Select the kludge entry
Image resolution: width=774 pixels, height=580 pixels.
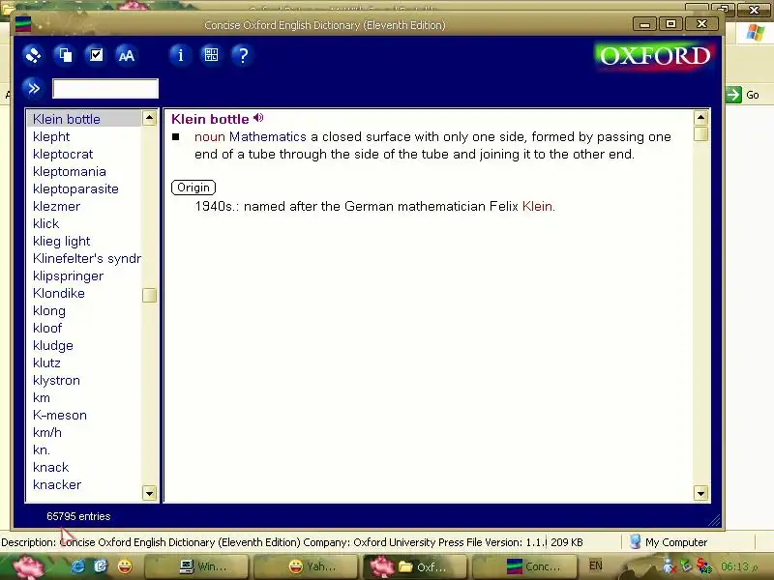coord(53,346)
